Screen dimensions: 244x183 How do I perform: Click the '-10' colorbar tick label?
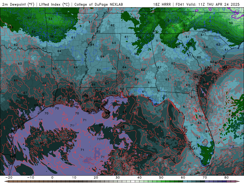click(x=30, y=178)
